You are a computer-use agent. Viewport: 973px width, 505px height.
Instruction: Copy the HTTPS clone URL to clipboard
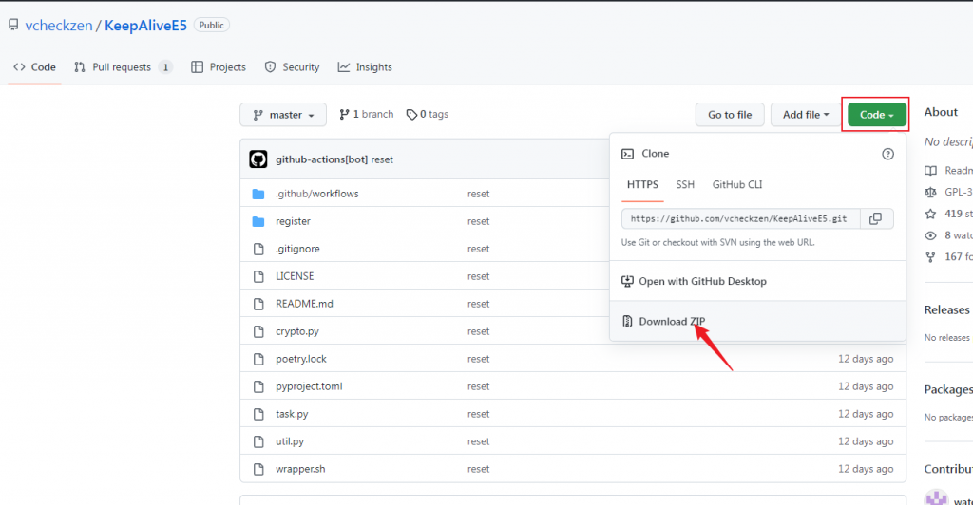coord(875,218)
